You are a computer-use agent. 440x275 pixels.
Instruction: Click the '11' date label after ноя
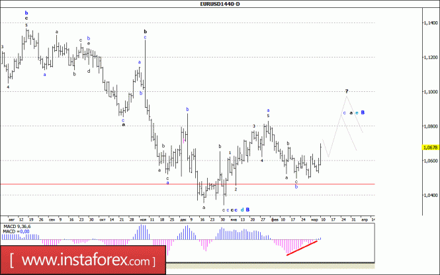(152, 219)
